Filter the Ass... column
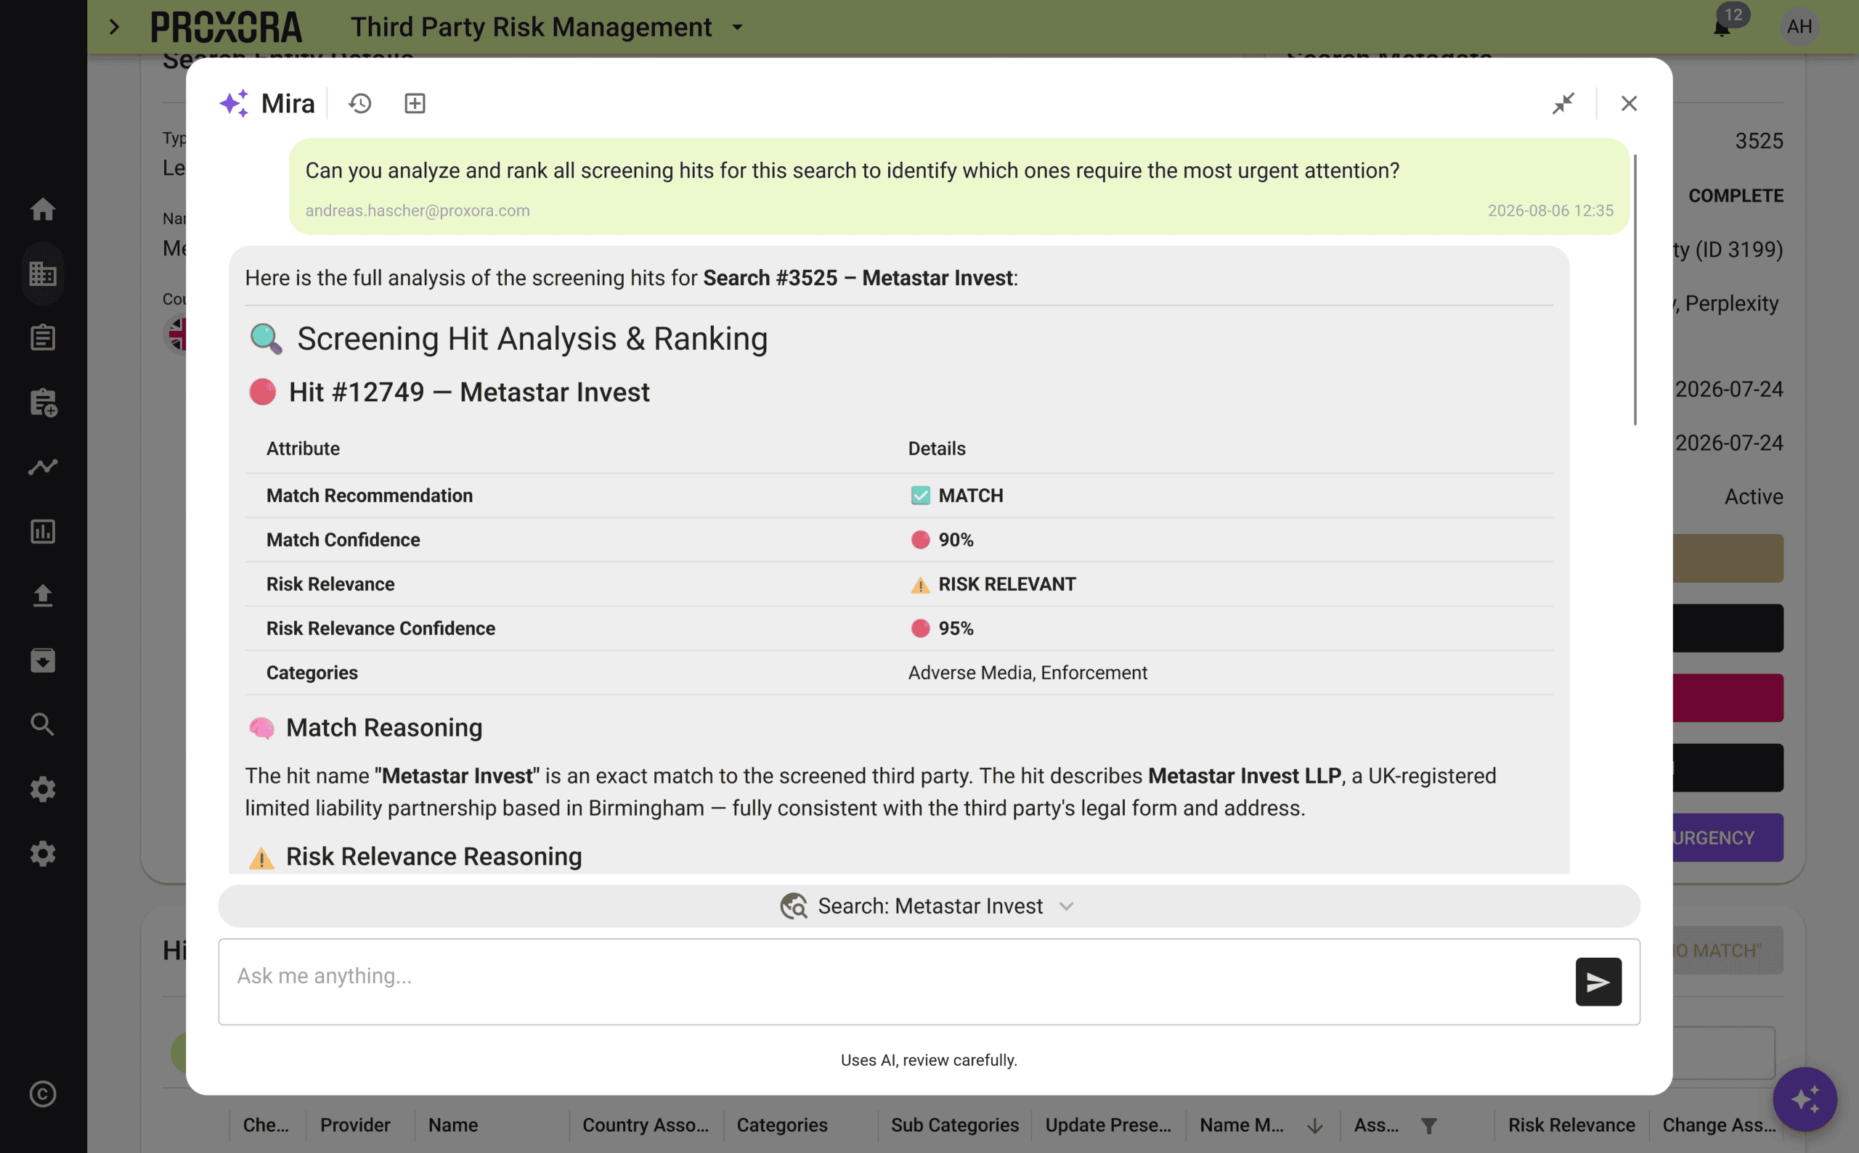This screenshot has height=1153, width=1859. click(1428, 1125)
